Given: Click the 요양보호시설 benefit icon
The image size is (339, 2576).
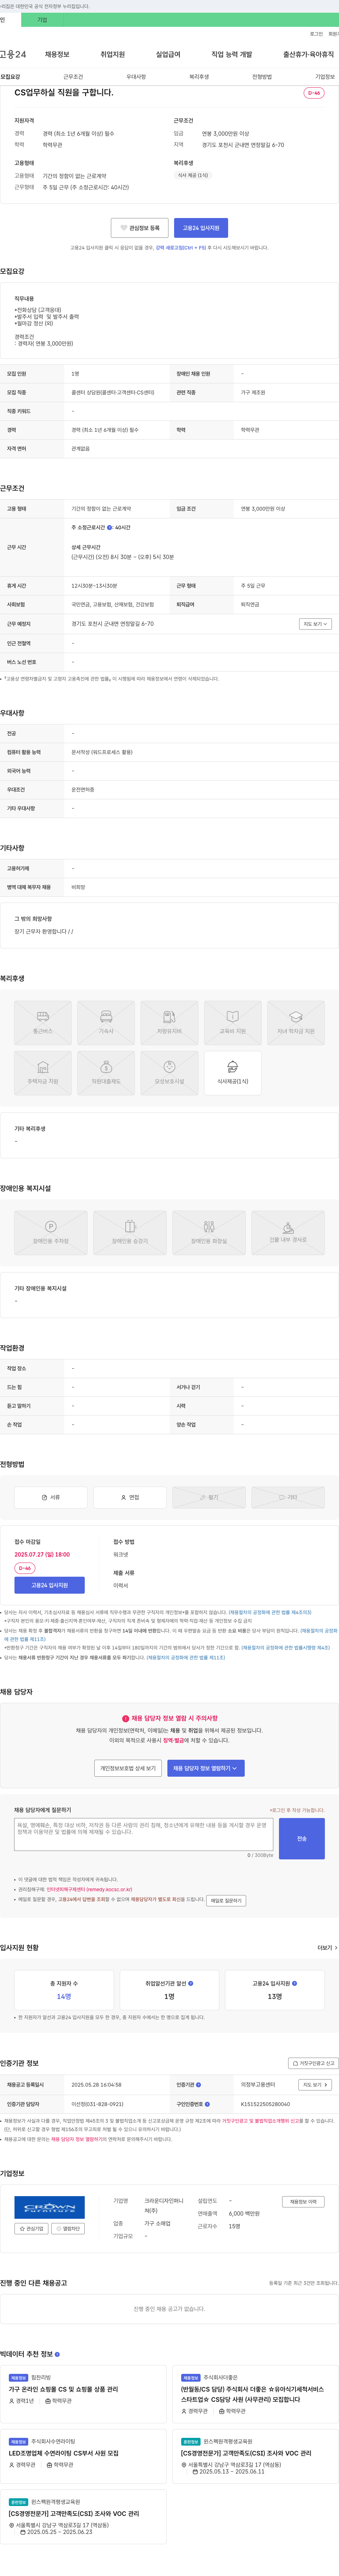Looking at the screenshot, I should click(x=169, y=1073).
